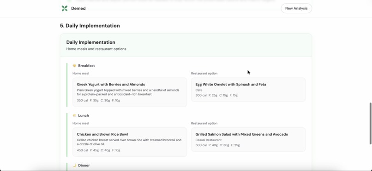Click the 'F: 25g' fat value
Image resolution: width=372 pixels, height=171 pixels.
click(235, 145)
